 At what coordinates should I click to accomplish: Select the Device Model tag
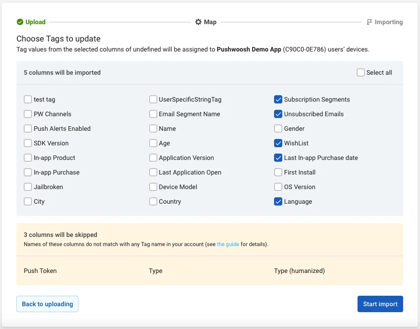pyautogui.click(x=153, y=187)
